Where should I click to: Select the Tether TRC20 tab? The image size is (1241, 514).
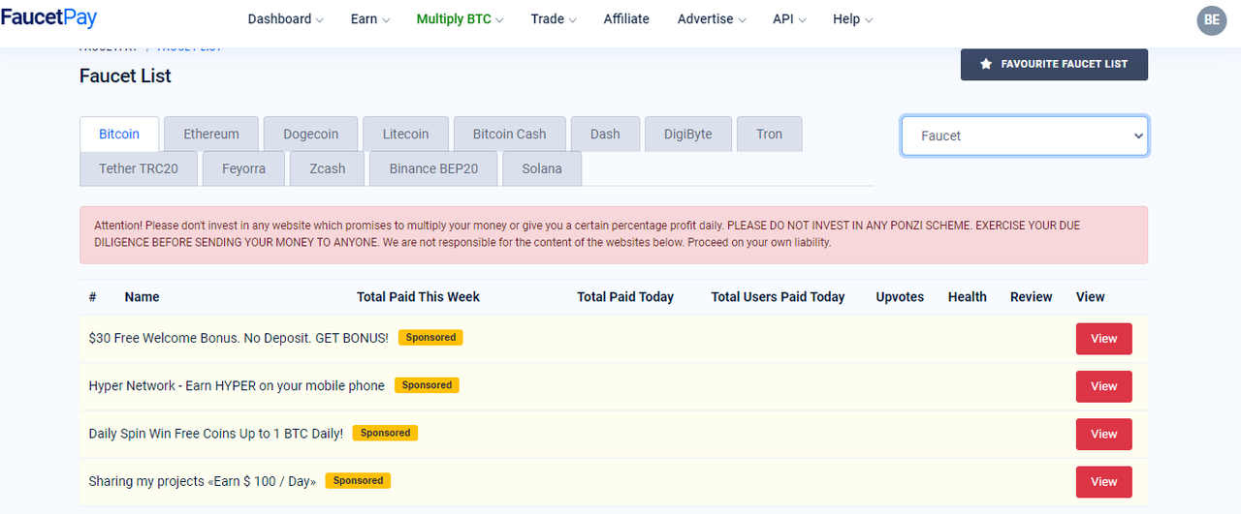point(139,168)
